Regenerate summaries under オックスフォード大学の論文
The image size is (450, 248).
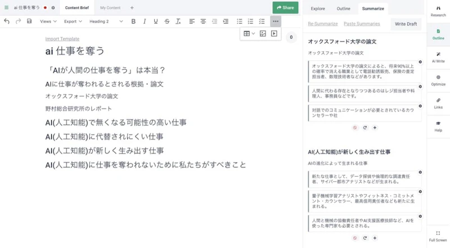[364, 128]
